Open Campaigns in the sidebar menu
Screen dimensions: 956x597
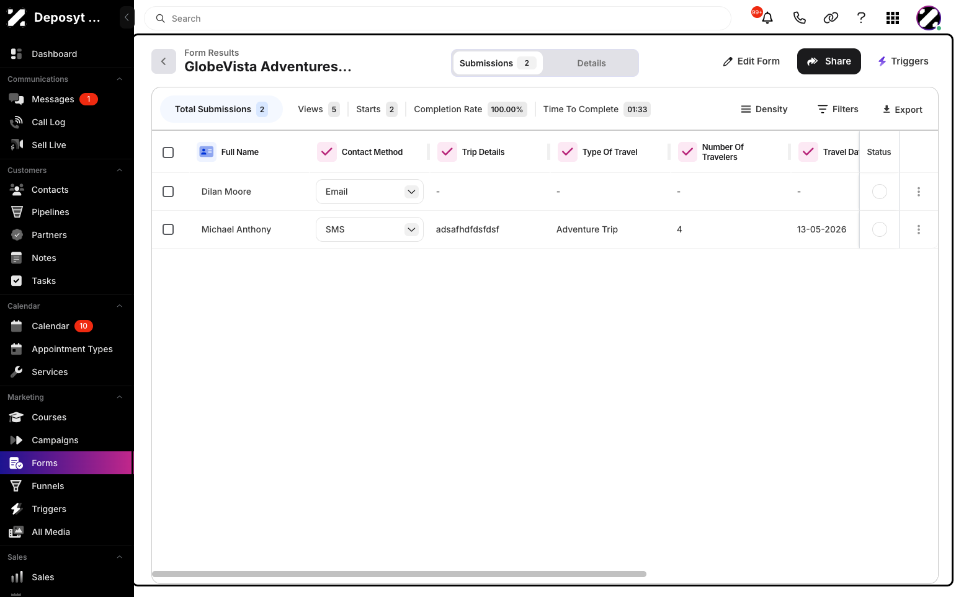pyautogui.click(x=66, y=440)
